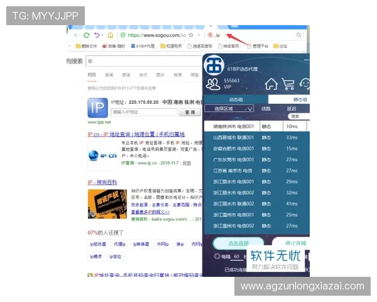Viewport: 377px width, 302px height.
Task: Open the 查看更多IP的释义 link
Action: (150, 212)
